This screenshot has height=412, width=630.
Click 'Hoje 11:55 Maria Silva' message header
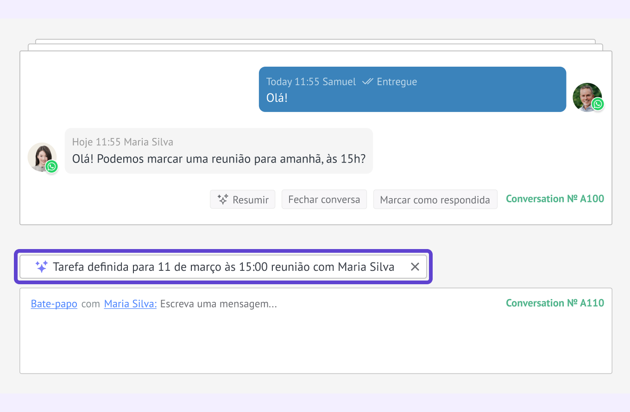point(123,142)
